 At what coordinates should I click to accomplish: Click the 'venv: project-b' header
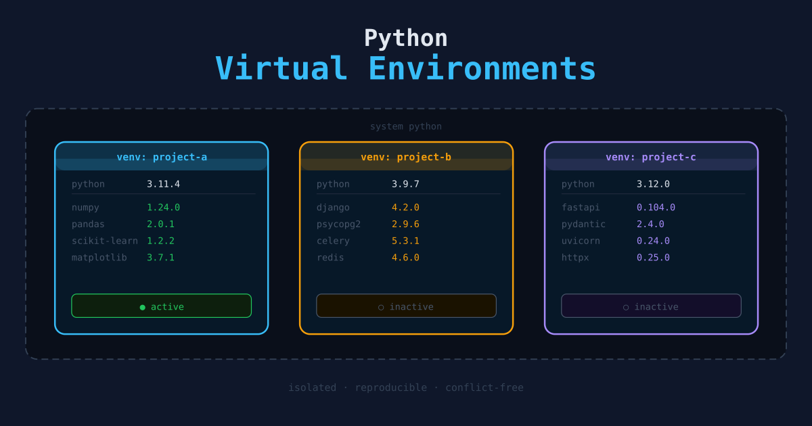pyautogui.click(x=406, y=157)
